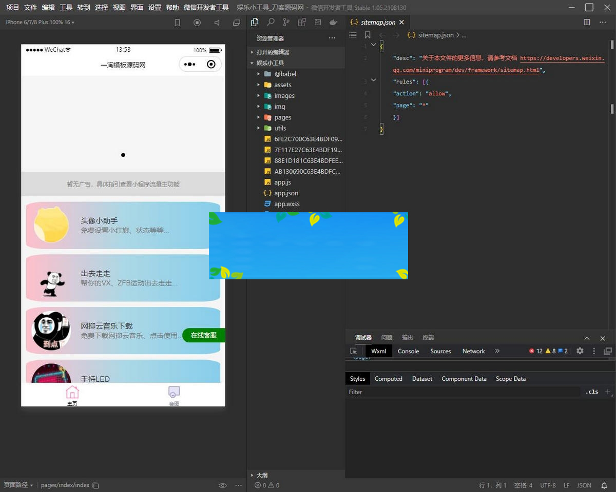Toggle the preview eye icon in bottom bar
This screenshot has width=616, height=492.
point(223,485)
